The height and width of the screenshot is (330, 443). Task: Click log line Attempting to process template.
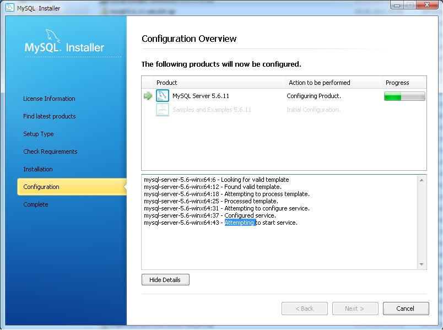coord(226,194)
